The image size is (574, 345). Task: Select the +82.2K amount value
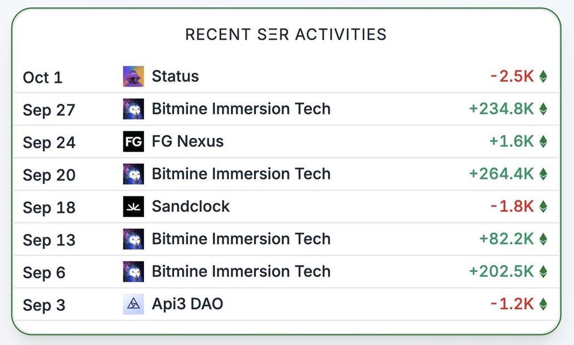point(506,239)
